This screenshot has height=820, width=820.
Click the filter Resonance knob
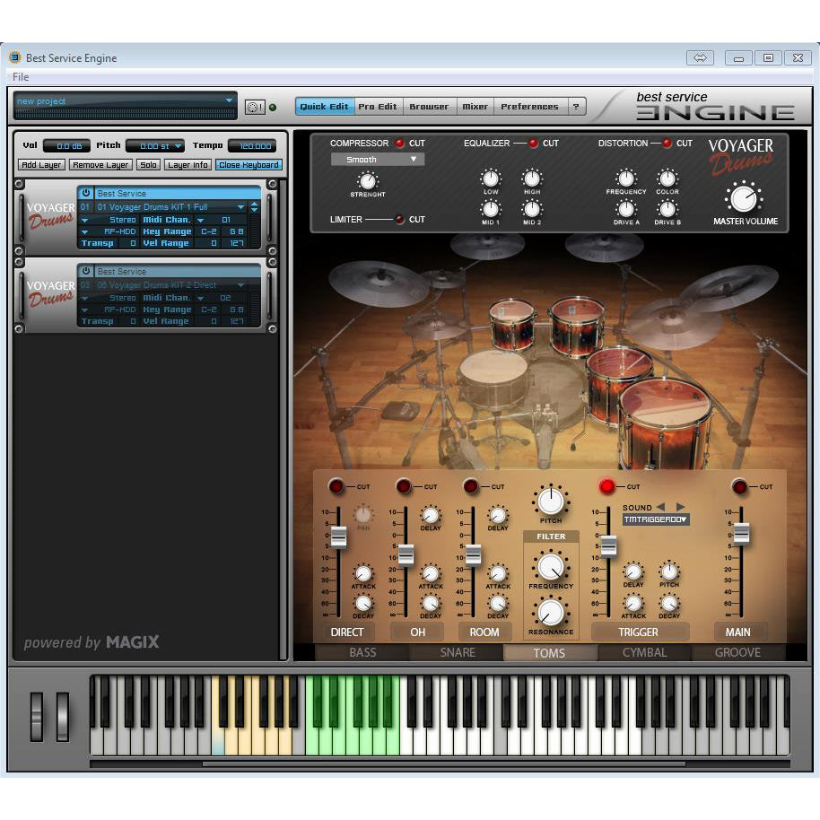[x=550, y=612]
